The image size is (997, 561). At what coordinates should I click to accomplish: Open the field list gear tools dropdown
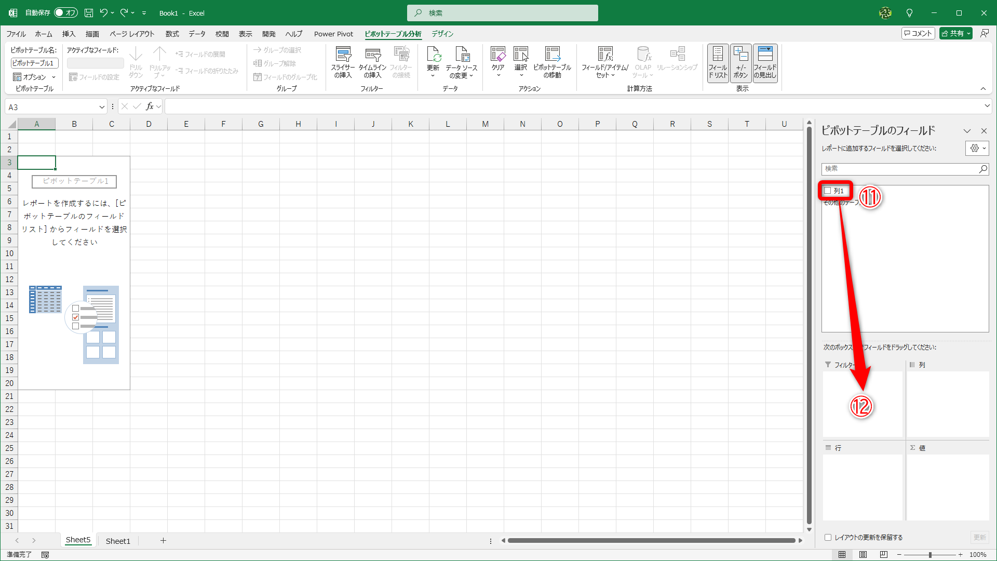pyautogui.click(x=977, y=148)
